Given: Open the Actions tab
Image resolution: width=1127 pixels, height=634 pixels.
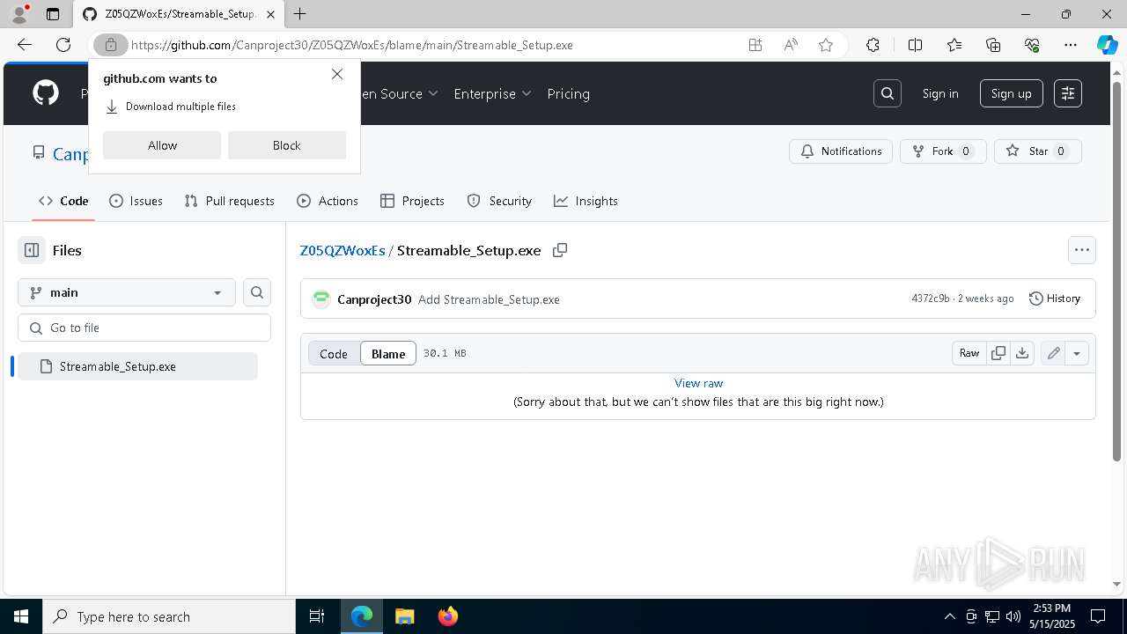Looking at the screenshot, I should [328, 201].
